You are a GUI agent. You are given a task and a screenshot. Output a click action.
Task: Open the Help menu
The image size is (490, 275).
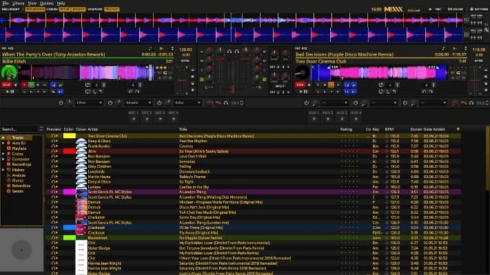pos(61,3)
